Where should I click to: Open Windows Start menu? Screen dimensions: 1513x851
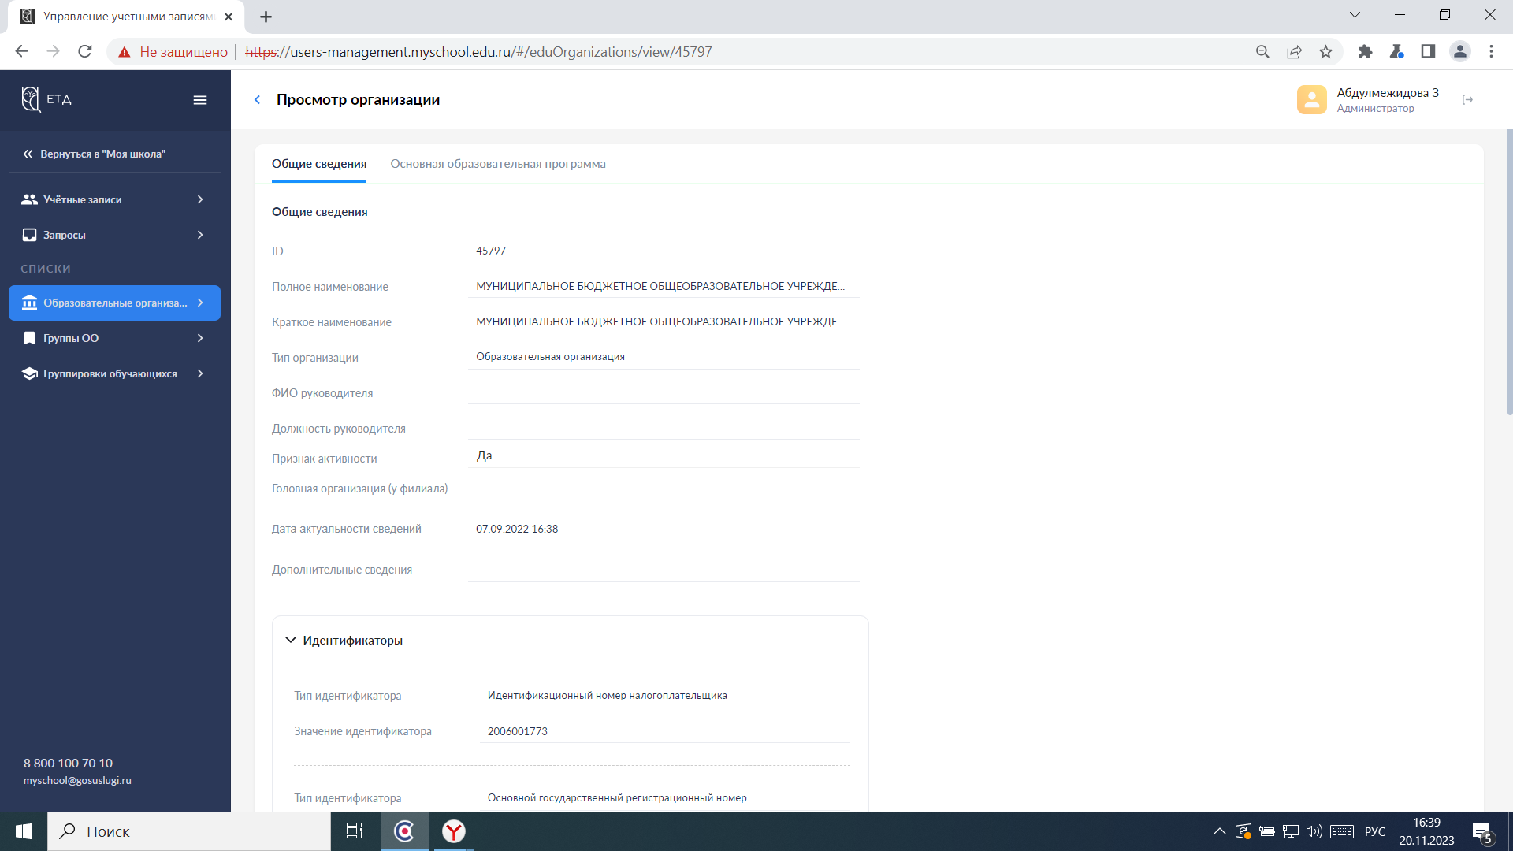(24, 831)
